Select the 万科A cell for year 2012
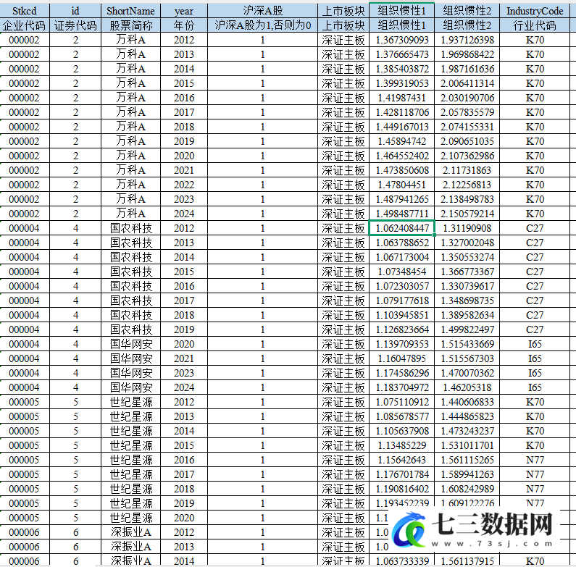The width and height of the screenshot is (576, 567). coord(130,40)
